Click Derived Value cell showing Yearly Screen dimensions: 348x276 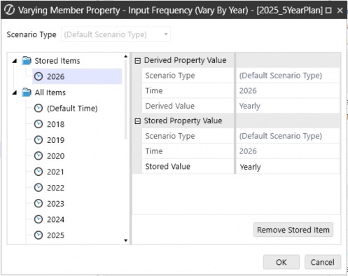tap(288, 106)
